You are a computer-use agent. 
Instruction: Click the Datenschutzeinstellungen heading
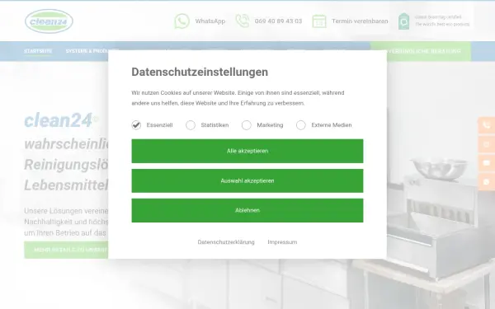(x=200, y=72)
